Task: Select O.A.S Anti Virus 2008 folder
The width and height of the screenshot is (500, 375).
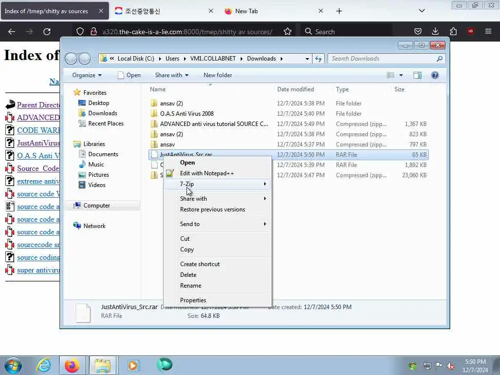Action: click(x=187, y=113)
